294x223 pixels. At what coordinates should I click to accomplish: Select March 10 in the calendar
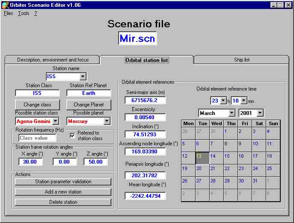259,146
